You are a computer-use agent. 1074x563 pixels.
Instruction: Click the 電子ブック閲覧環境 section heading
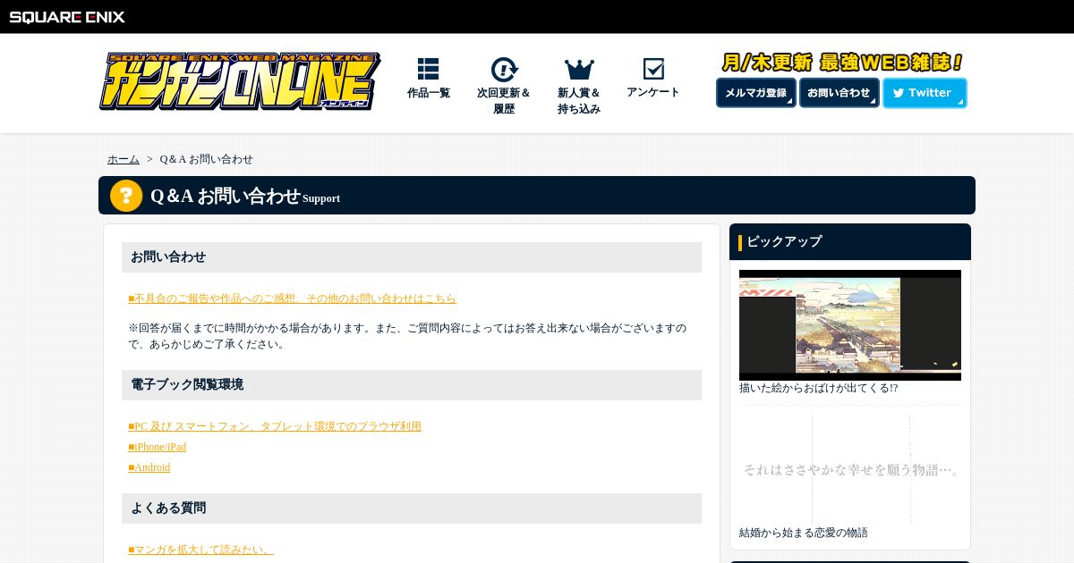pyautogui.click(x=412, y=385)
